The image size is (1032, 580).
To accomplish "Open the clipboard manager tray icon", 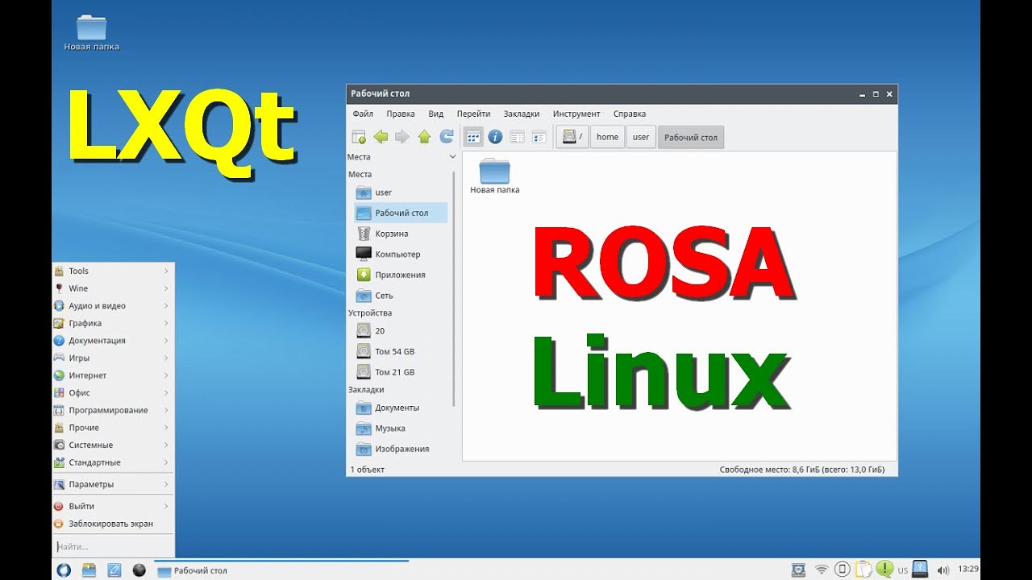I will [x=864, y=570].
